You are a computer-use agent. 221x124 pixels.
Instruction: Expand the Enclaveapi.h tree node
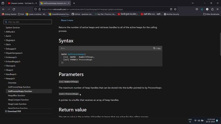click(x=4, y=57)
